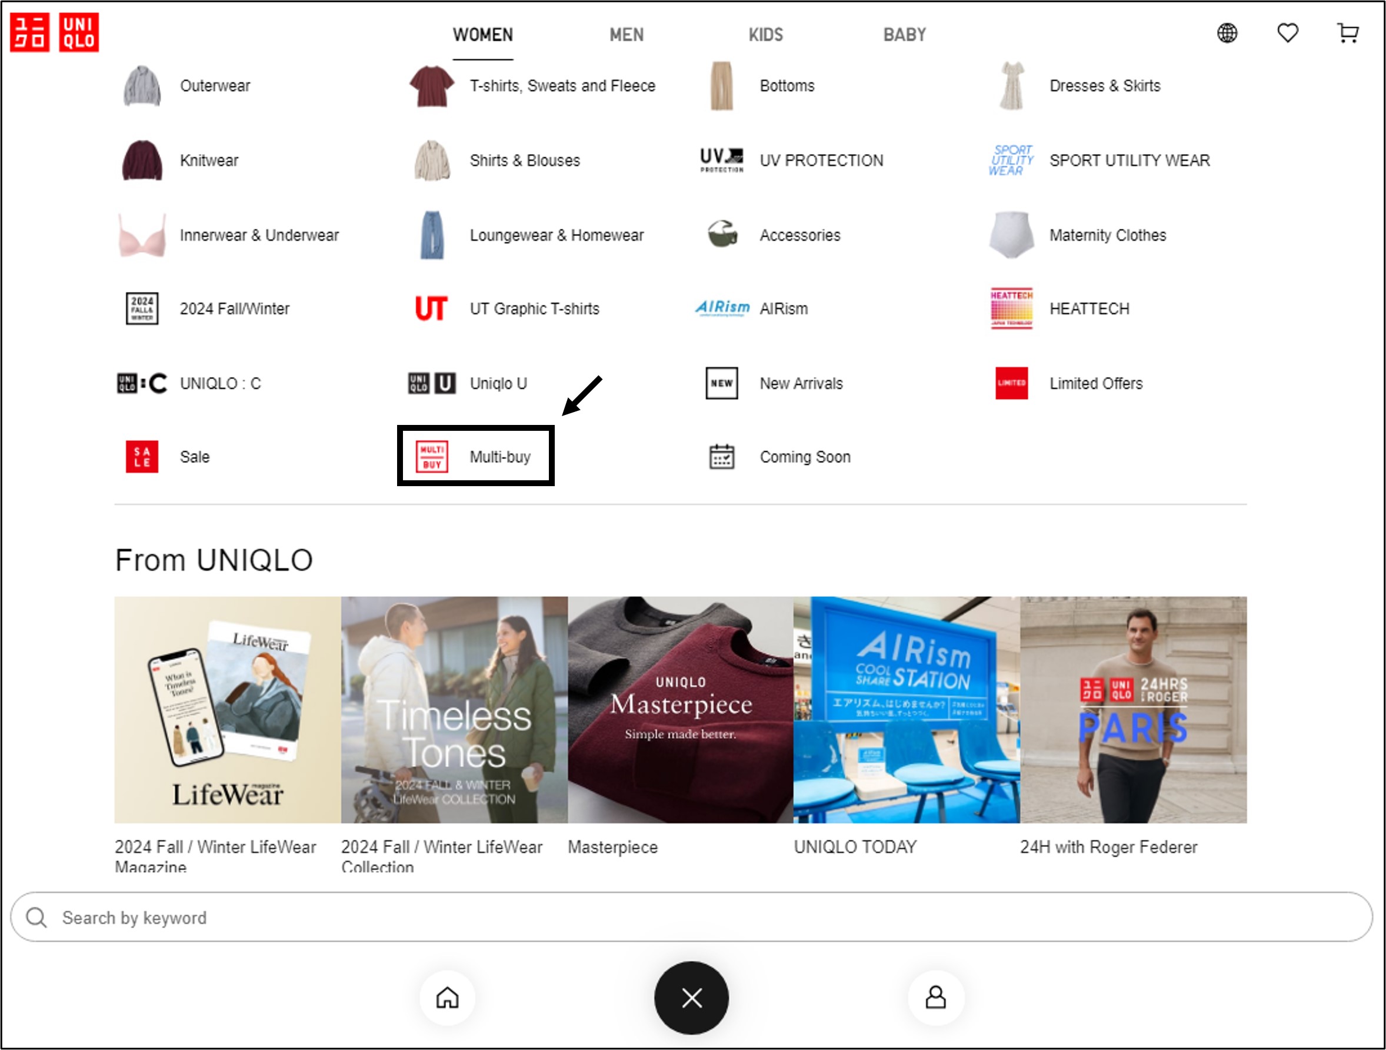Click the red Sale icon
1386x1050 pixels.
click(x=142, y=456)
